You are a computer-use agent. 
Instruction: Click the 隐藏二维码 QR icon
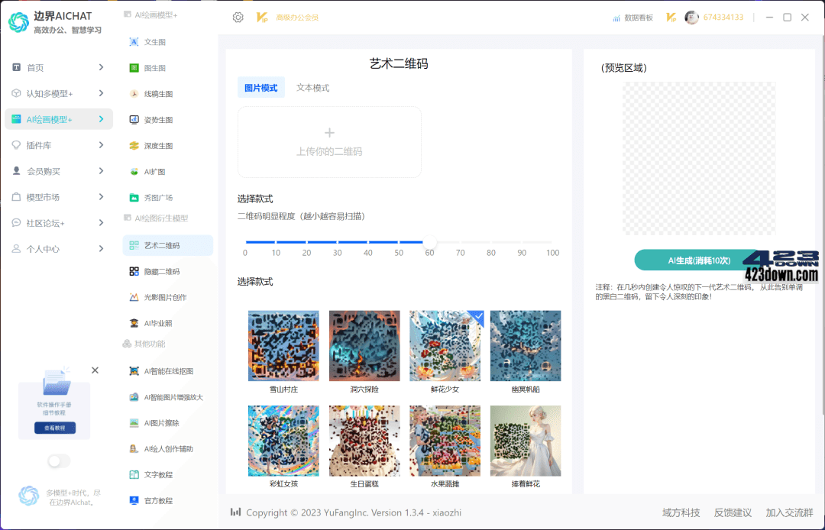pos(134,271)
